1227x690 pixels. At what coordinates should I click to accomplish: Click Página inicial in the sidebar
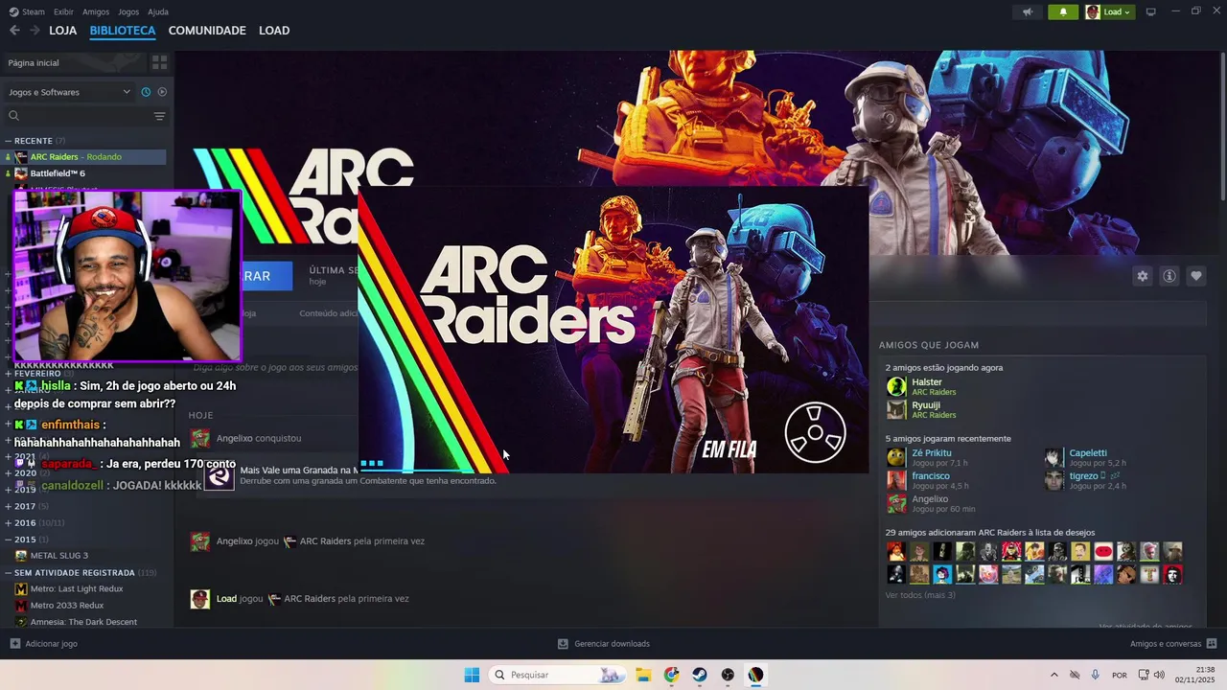click(x=75, y=62)
